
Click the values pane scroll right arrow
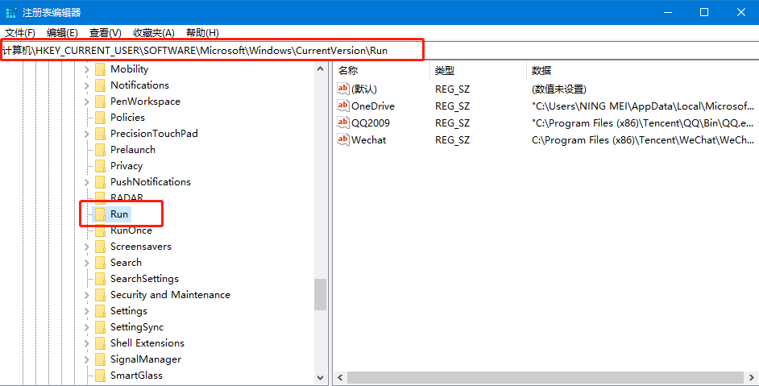[x=751, y=377]
